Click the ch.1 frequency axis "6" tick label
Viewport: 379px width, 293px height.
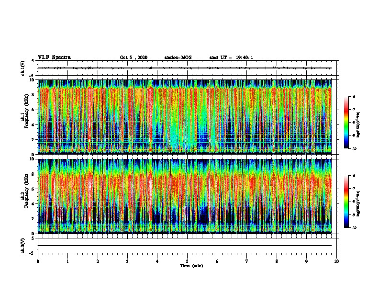coord(33,110)
